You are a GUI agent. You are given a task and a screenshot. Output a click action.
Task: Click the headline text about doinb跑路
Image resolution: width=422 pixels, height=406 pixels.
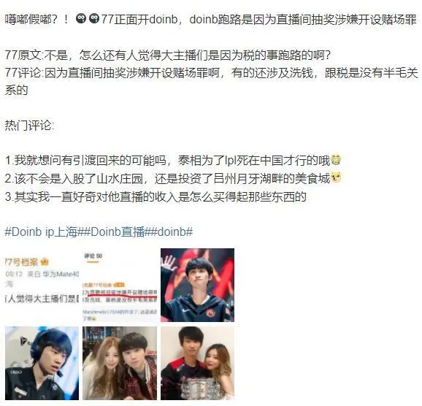tap(303, 19)
